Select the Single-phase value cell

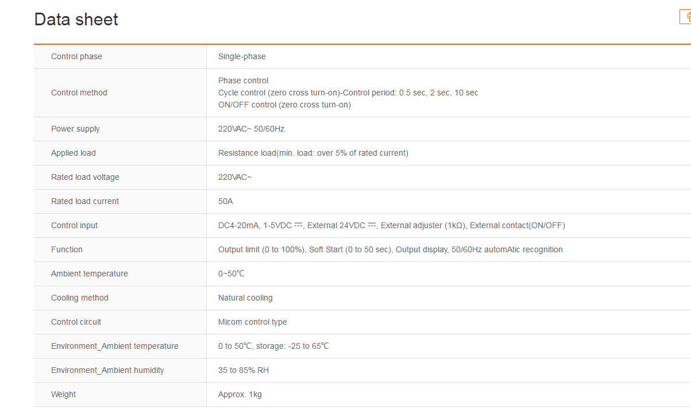[242, 56]
